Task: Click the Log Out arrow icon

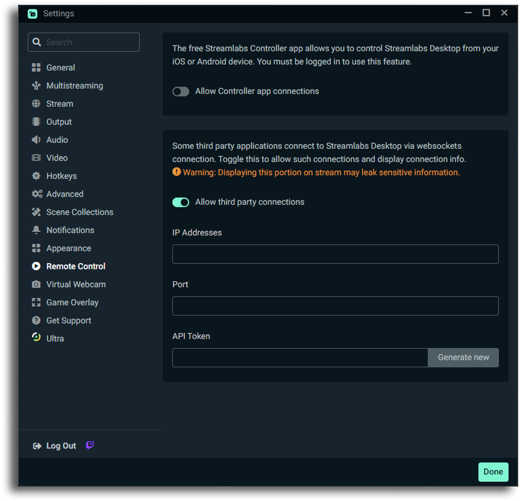Action: click(37, 446)
